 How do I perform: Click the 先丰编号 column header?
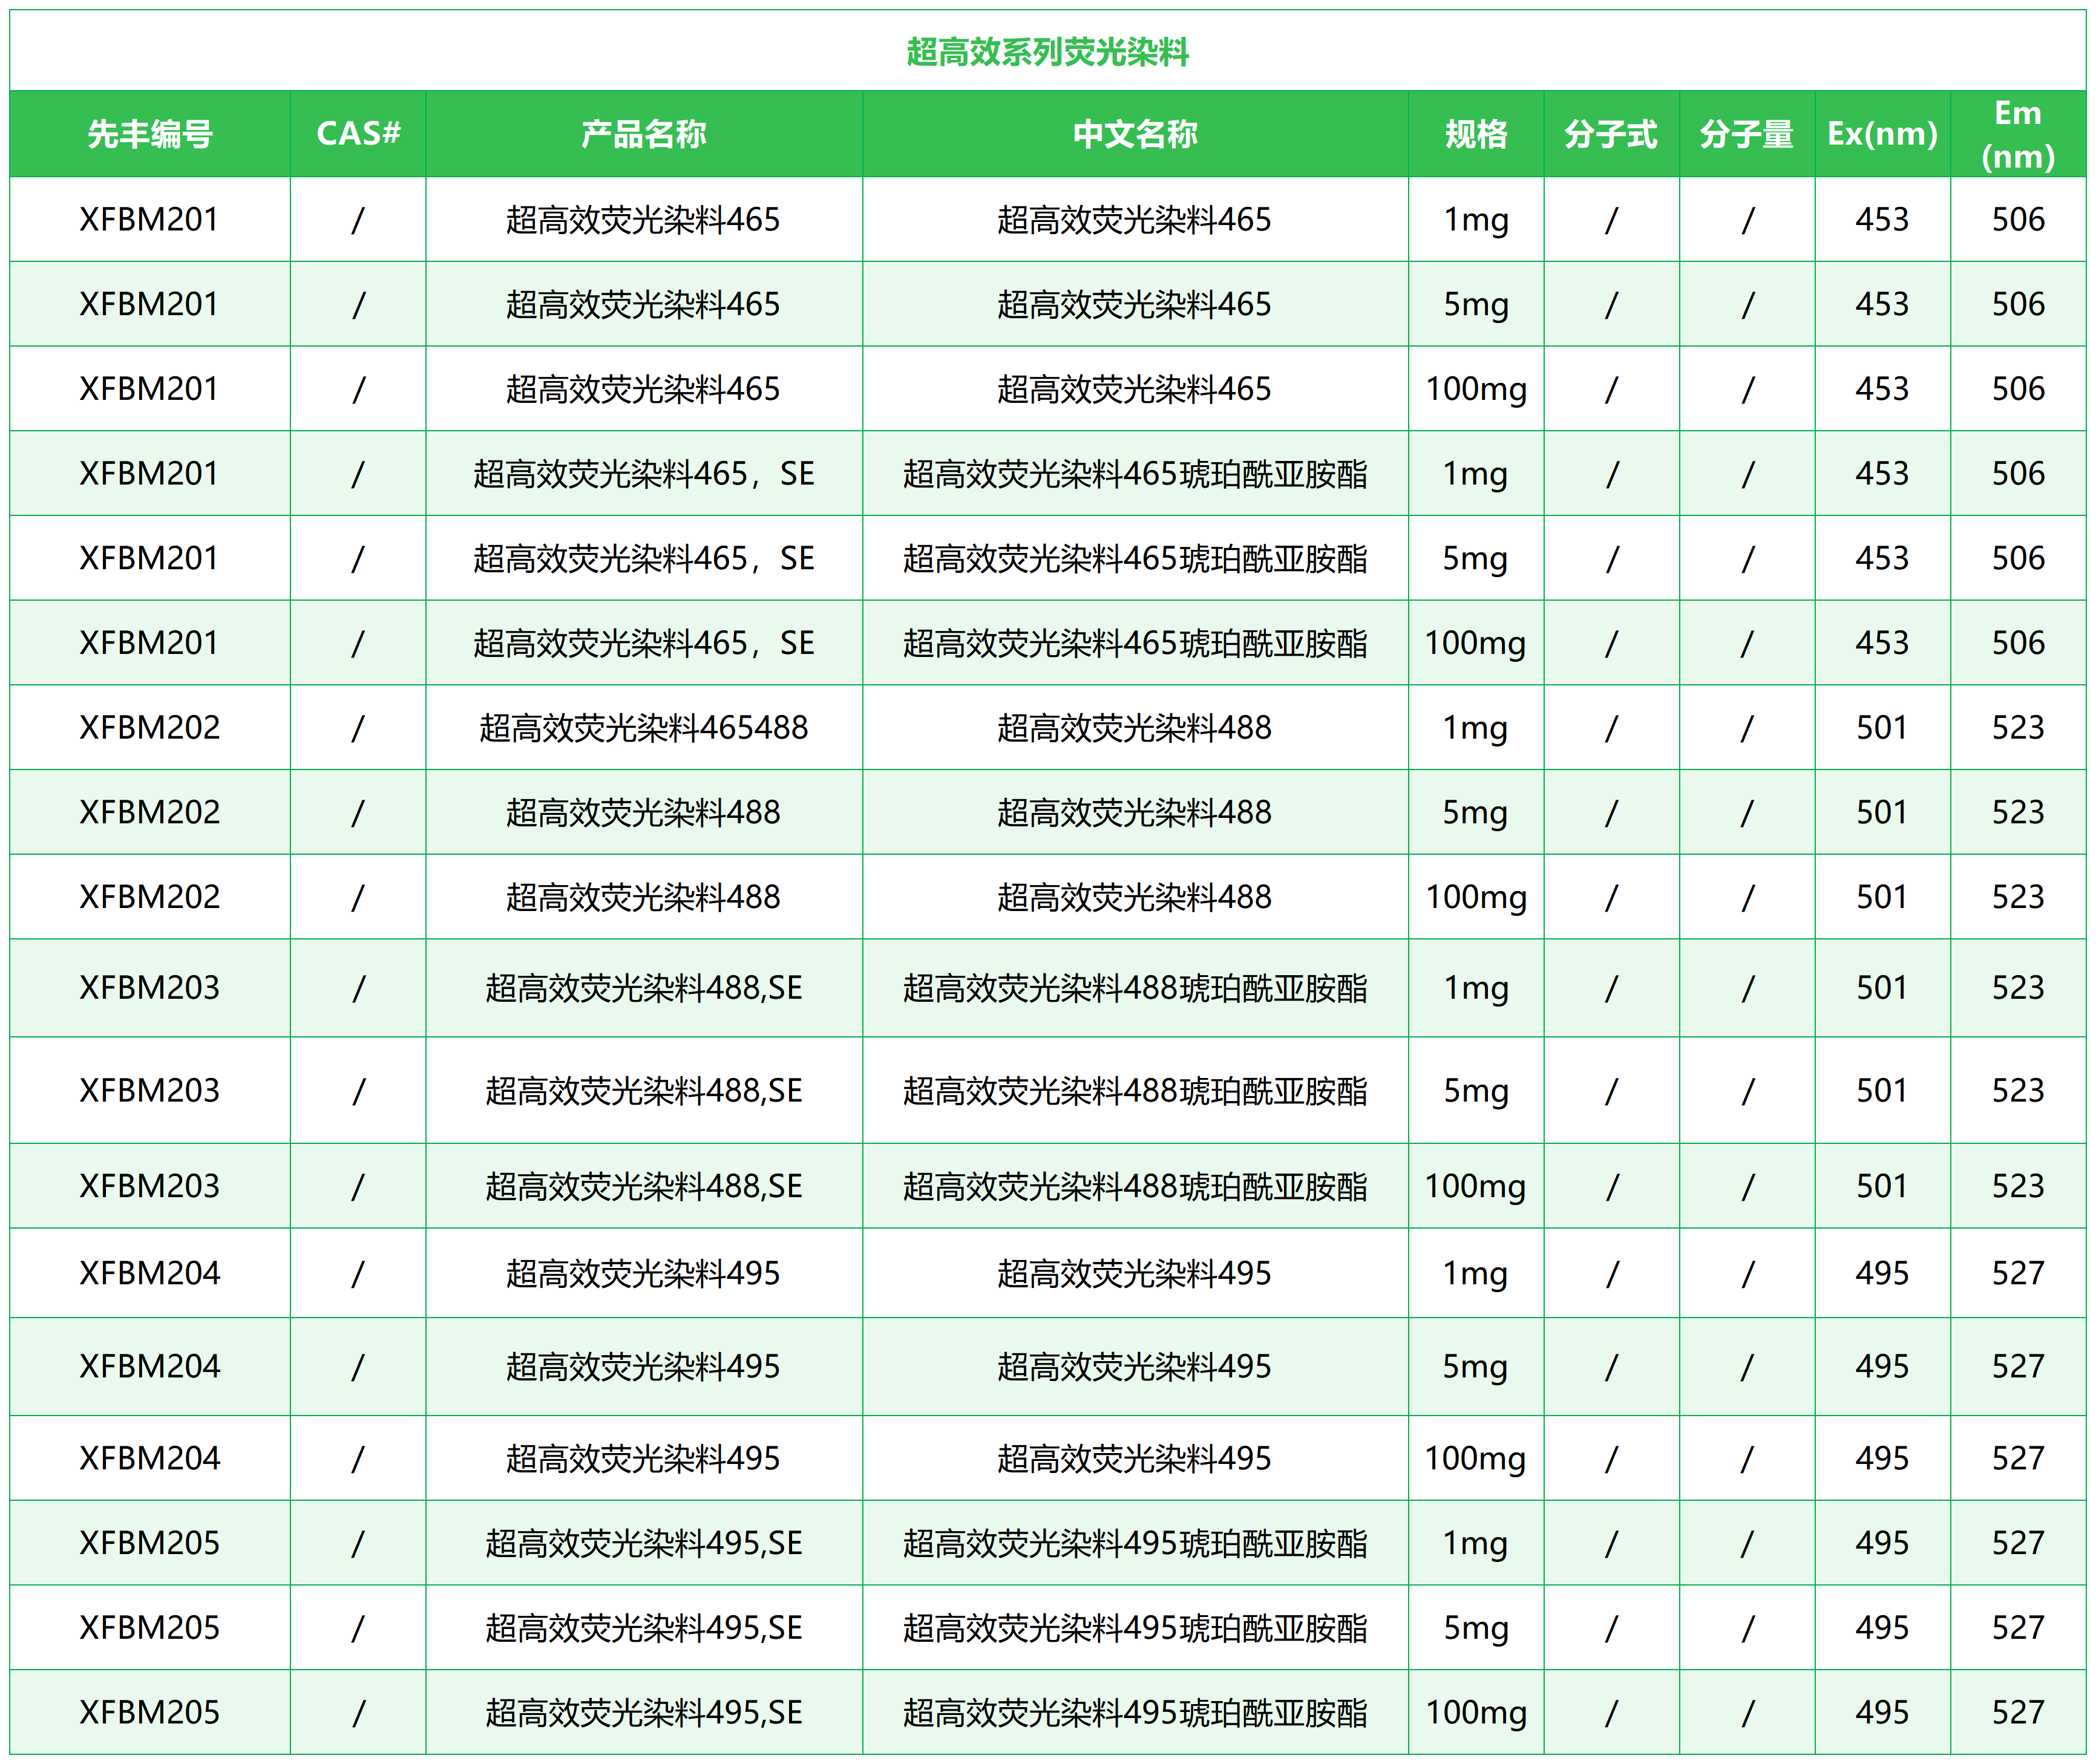150,134
